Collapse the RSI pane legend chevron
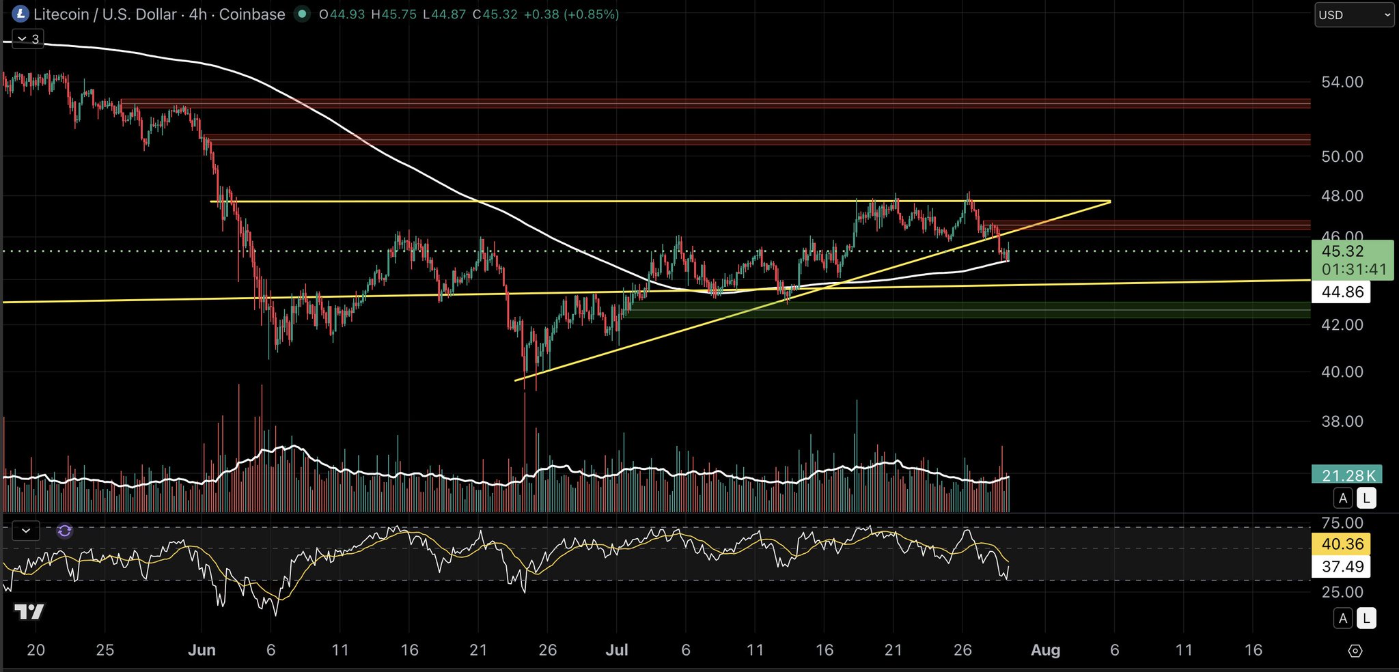The image size is (1399, 672). pos(26,531)
